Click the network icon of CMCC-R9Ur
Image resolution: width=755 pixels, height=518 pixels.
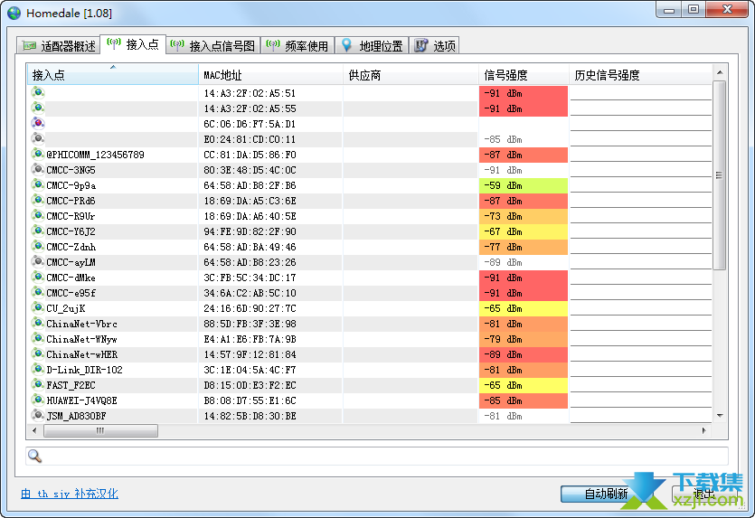[x=38, y=216]
